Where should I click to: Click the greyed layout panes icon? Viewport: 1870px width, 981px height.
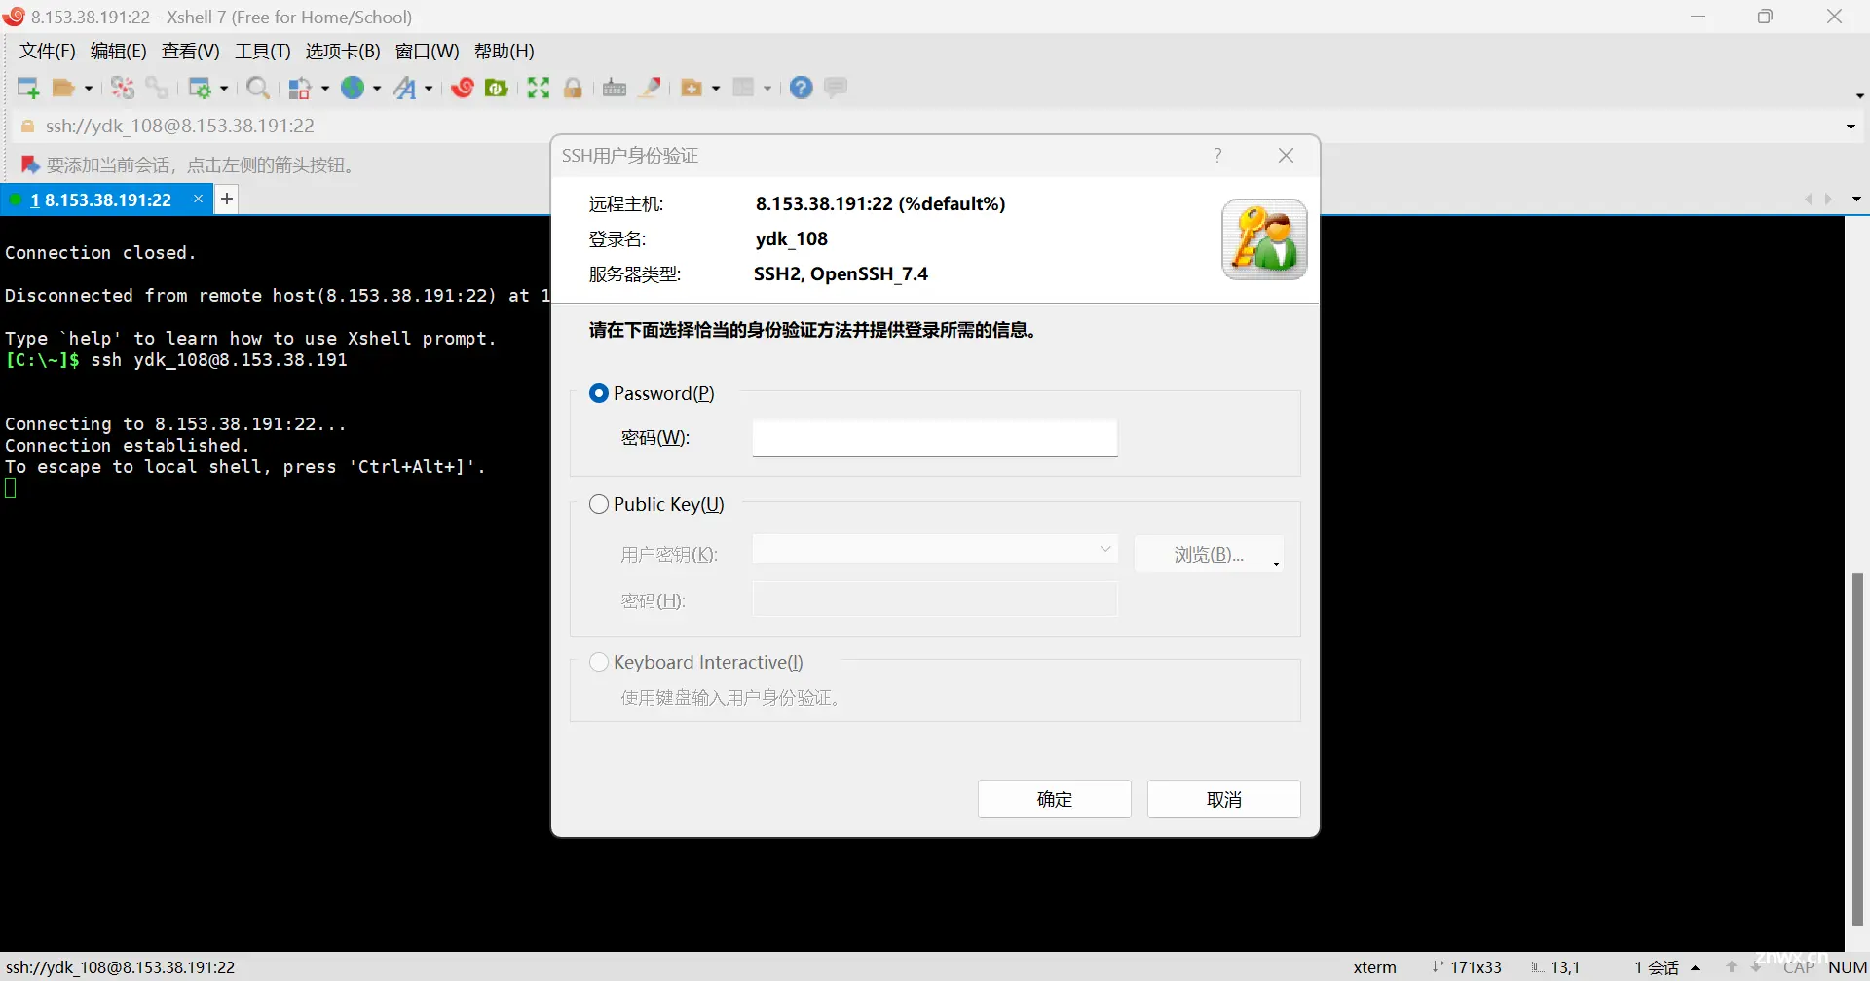point(744,88)
